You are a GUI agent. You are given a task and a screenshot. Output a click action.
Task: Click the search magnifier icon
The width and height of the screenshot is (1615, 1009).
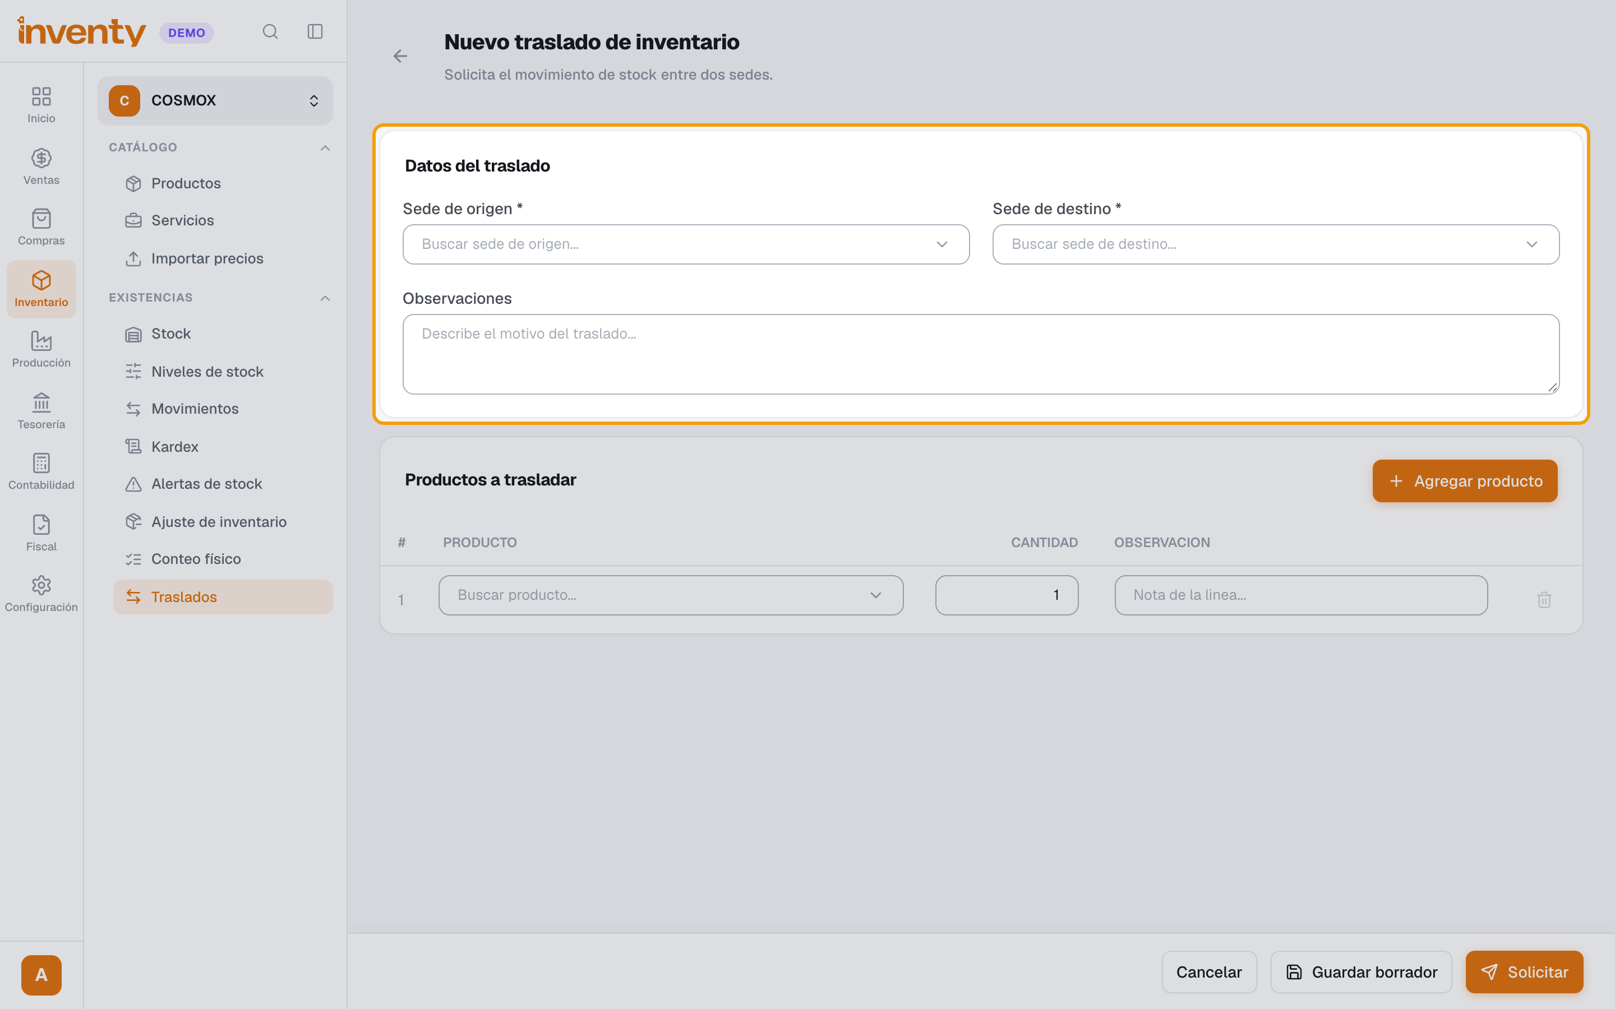[x=270, y=31]
